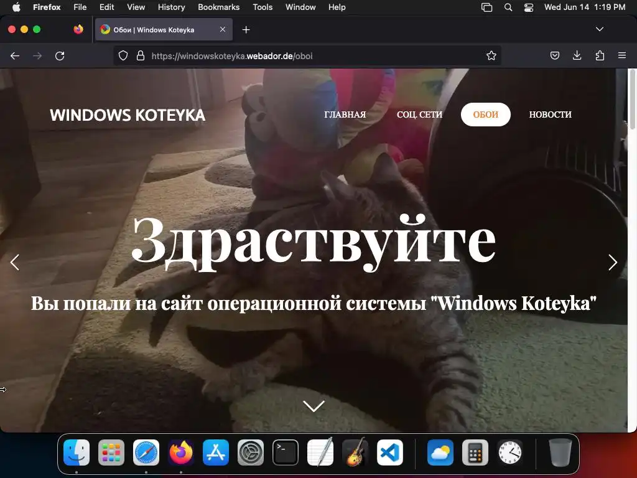
Task: Open the Window menu
Action: (300, 7)
